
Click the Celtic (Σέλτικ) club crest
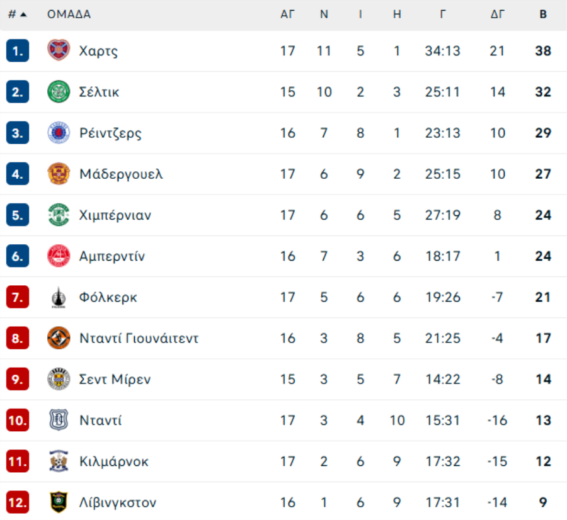click(59, 92)
